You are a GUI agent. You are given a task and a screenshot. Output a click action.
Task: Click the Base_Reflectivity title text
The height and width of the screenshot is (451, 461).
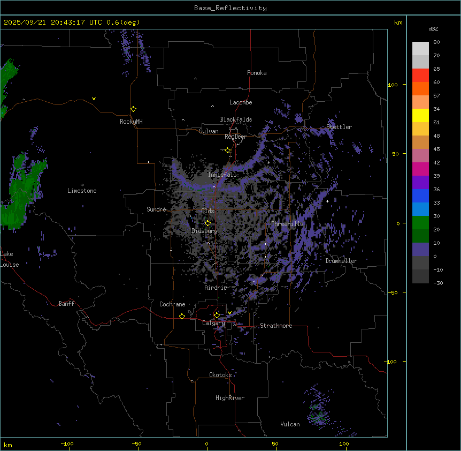coord(231,8)
